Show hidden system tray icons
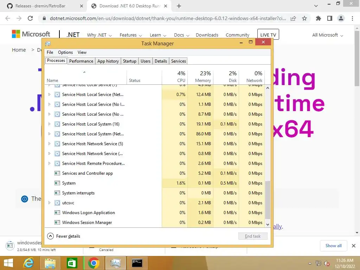This screenshot has height=270, width=360. pos(310,263)
